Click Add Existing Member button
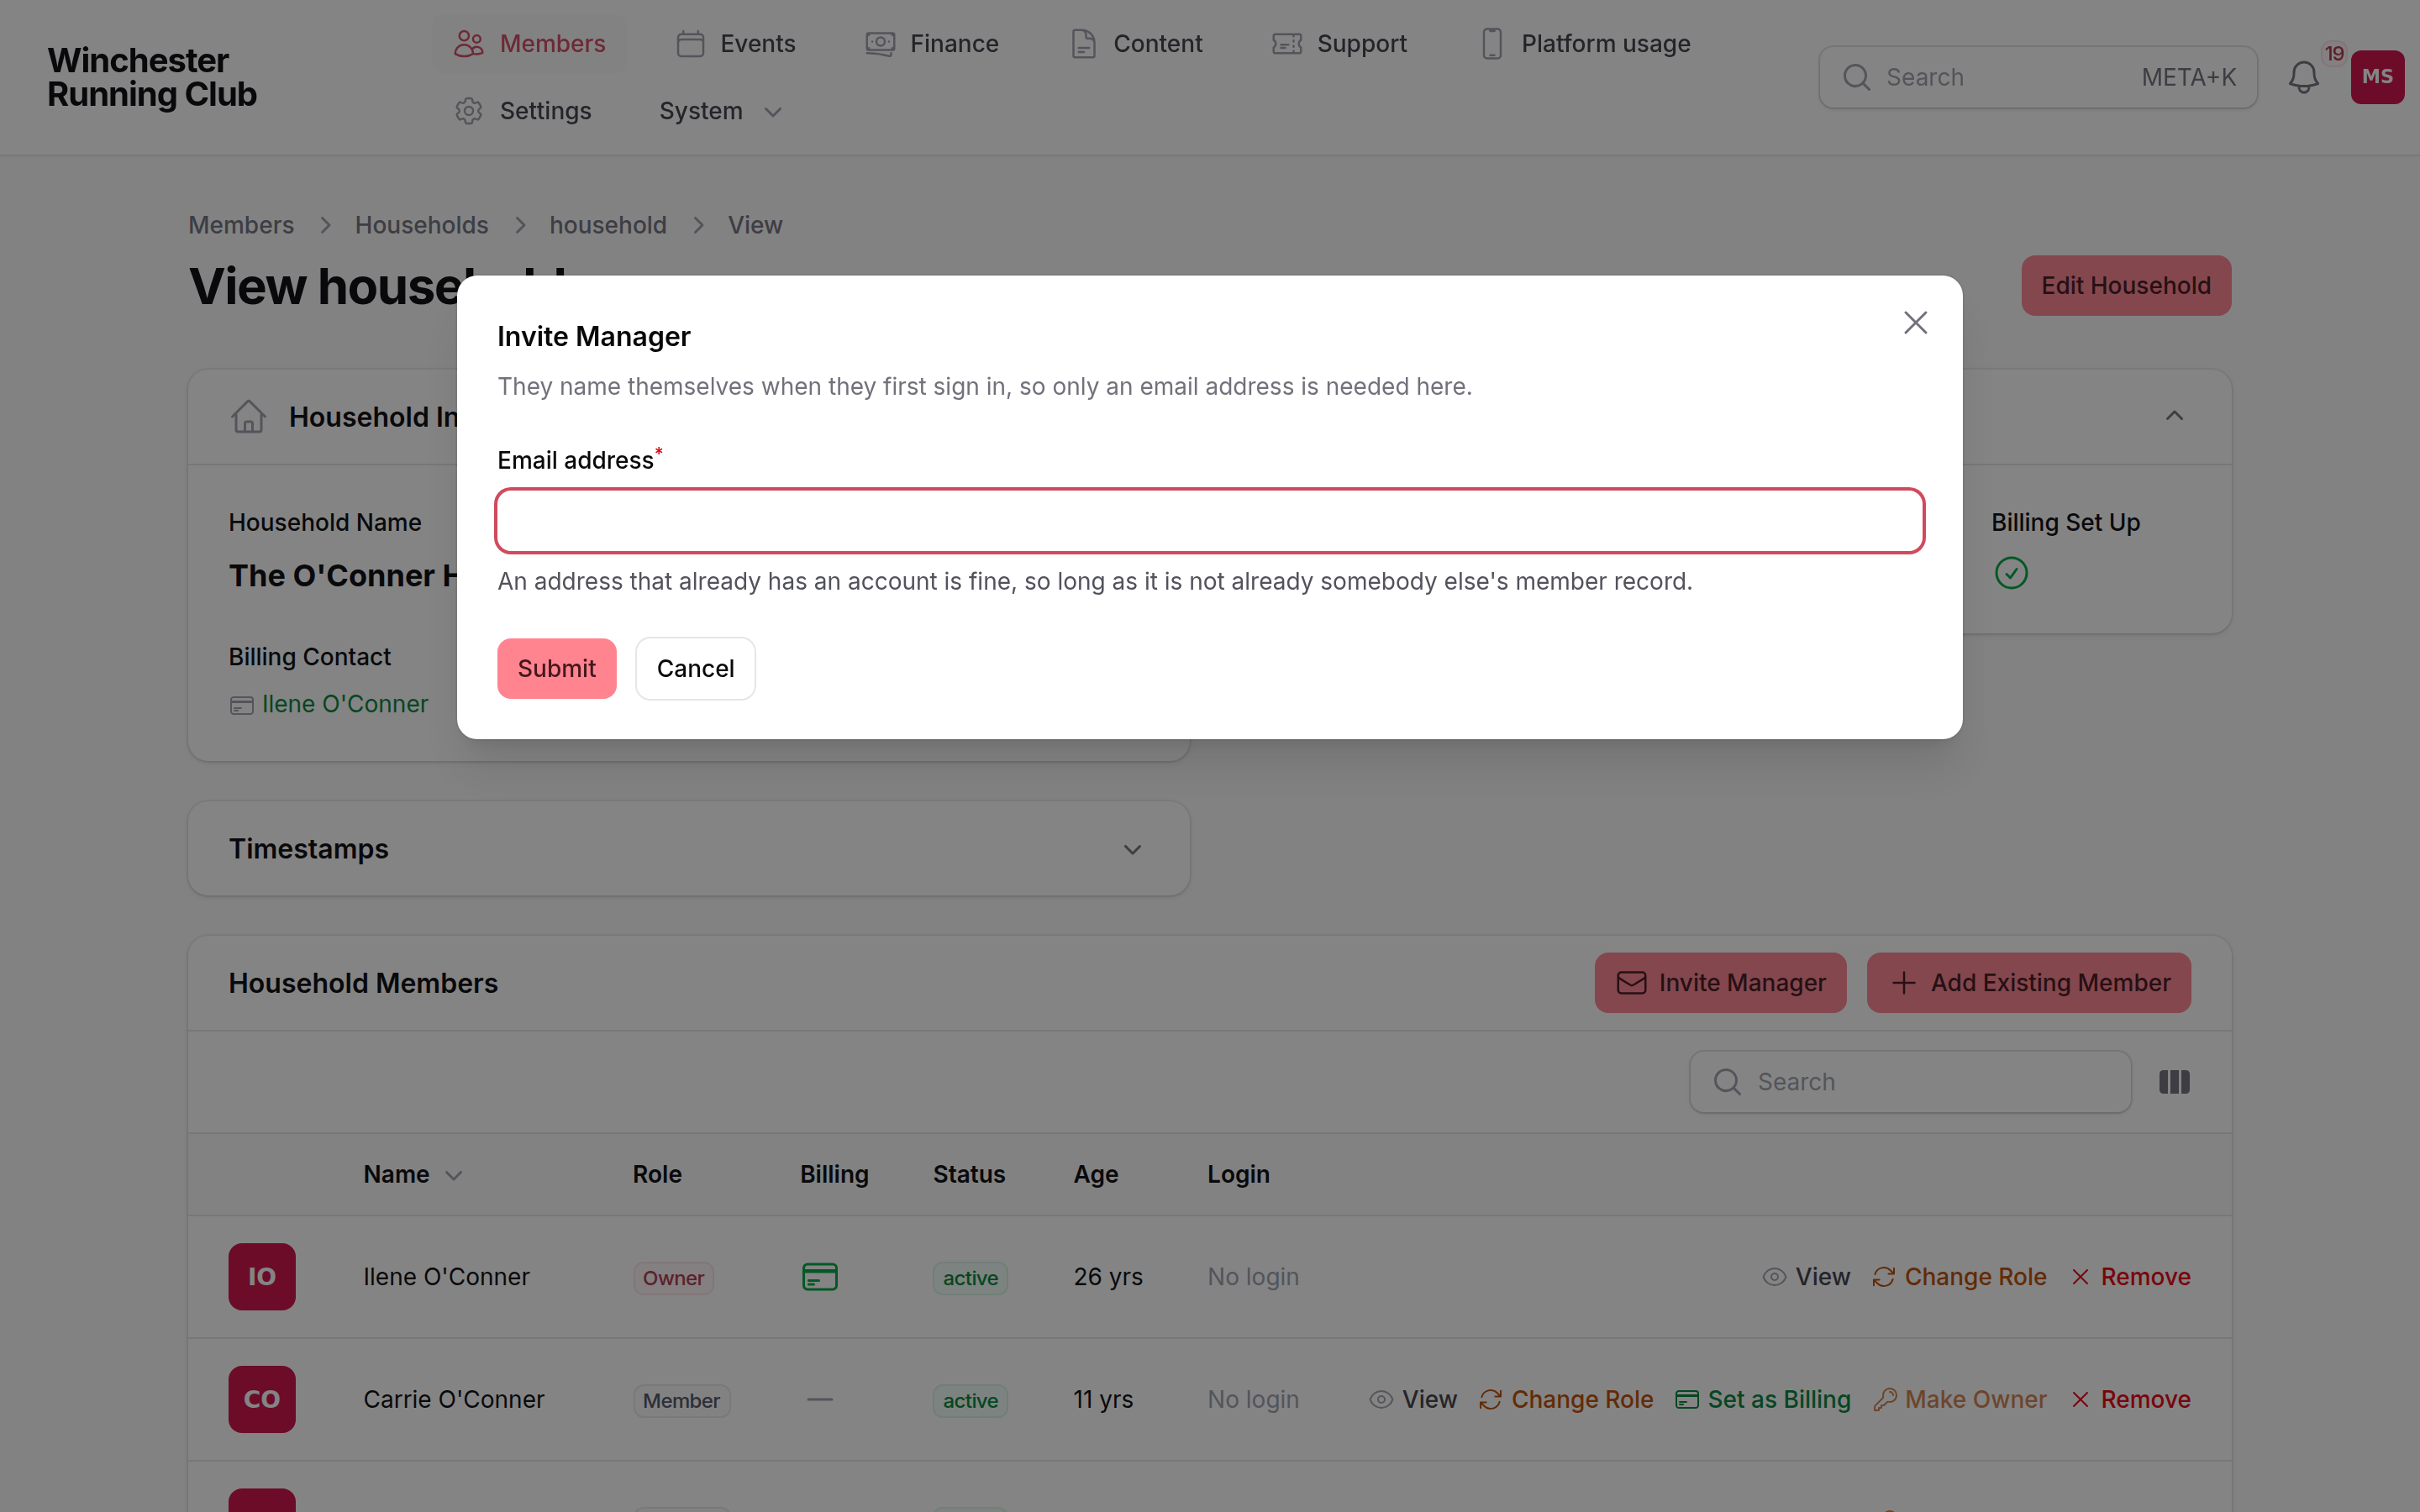The width and height of the screenshot is (2420, 1512). [2028, 983]
